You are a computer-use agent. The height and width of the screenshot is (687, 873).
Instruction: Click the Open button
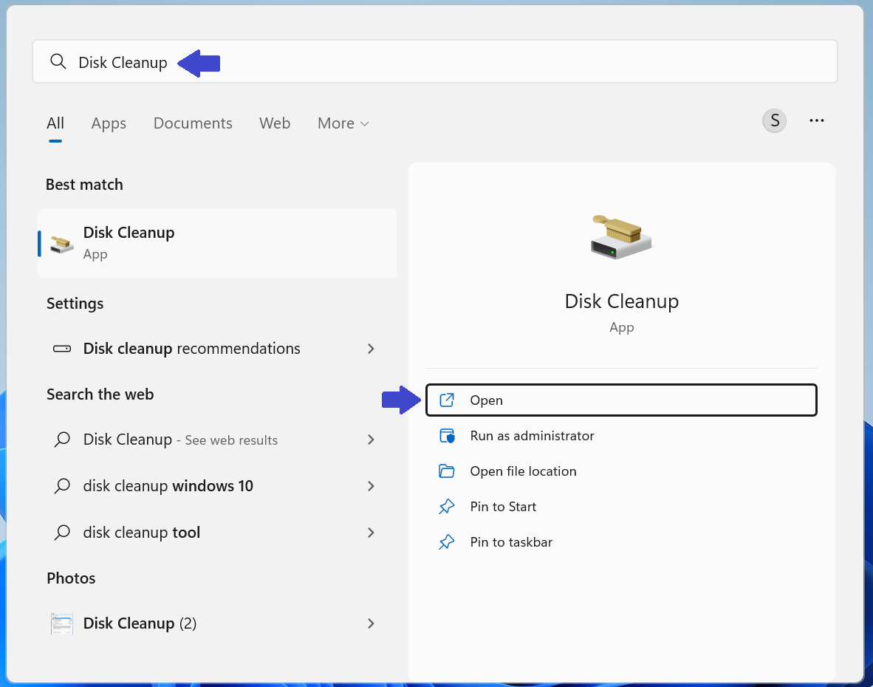click(x=621, y=400)
